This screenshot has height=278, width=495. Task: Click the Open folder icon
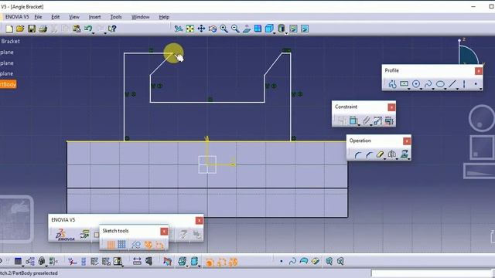tap(20, 29)
